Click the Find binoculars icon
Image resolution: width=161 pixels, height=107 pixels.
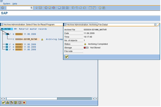[63, 8]
